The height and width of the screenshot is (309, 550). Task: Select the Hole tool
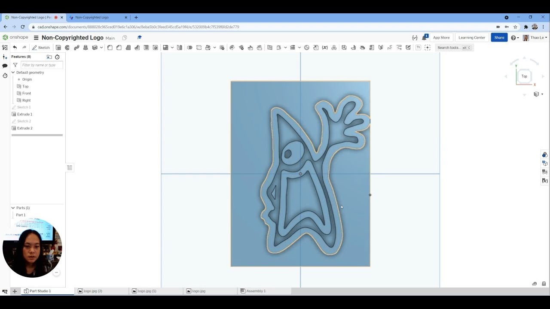(156, 48)
